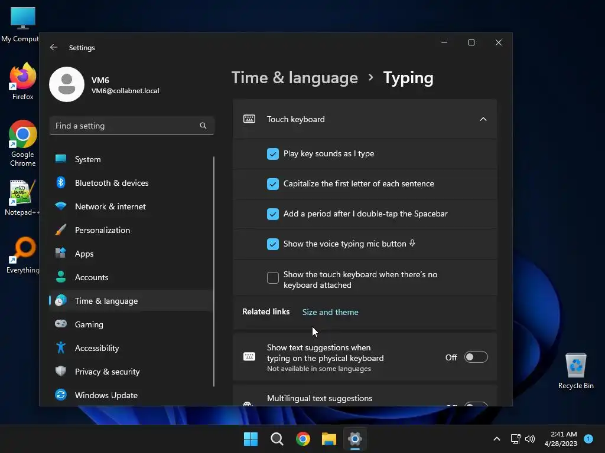Click the Typing page title
The height and width of the screenshot is (453, 605).
[408, 78]
